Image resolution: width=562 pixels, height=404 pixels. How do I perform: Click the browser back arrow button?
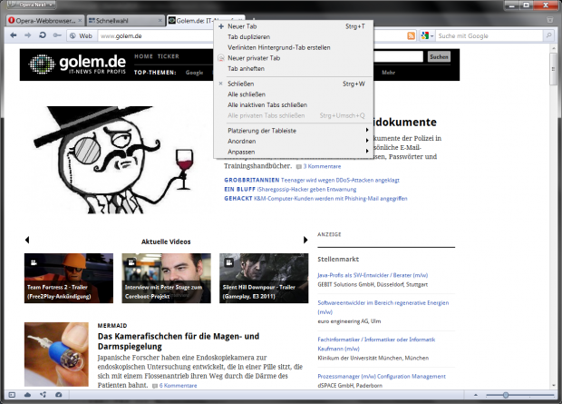(14, 36)
